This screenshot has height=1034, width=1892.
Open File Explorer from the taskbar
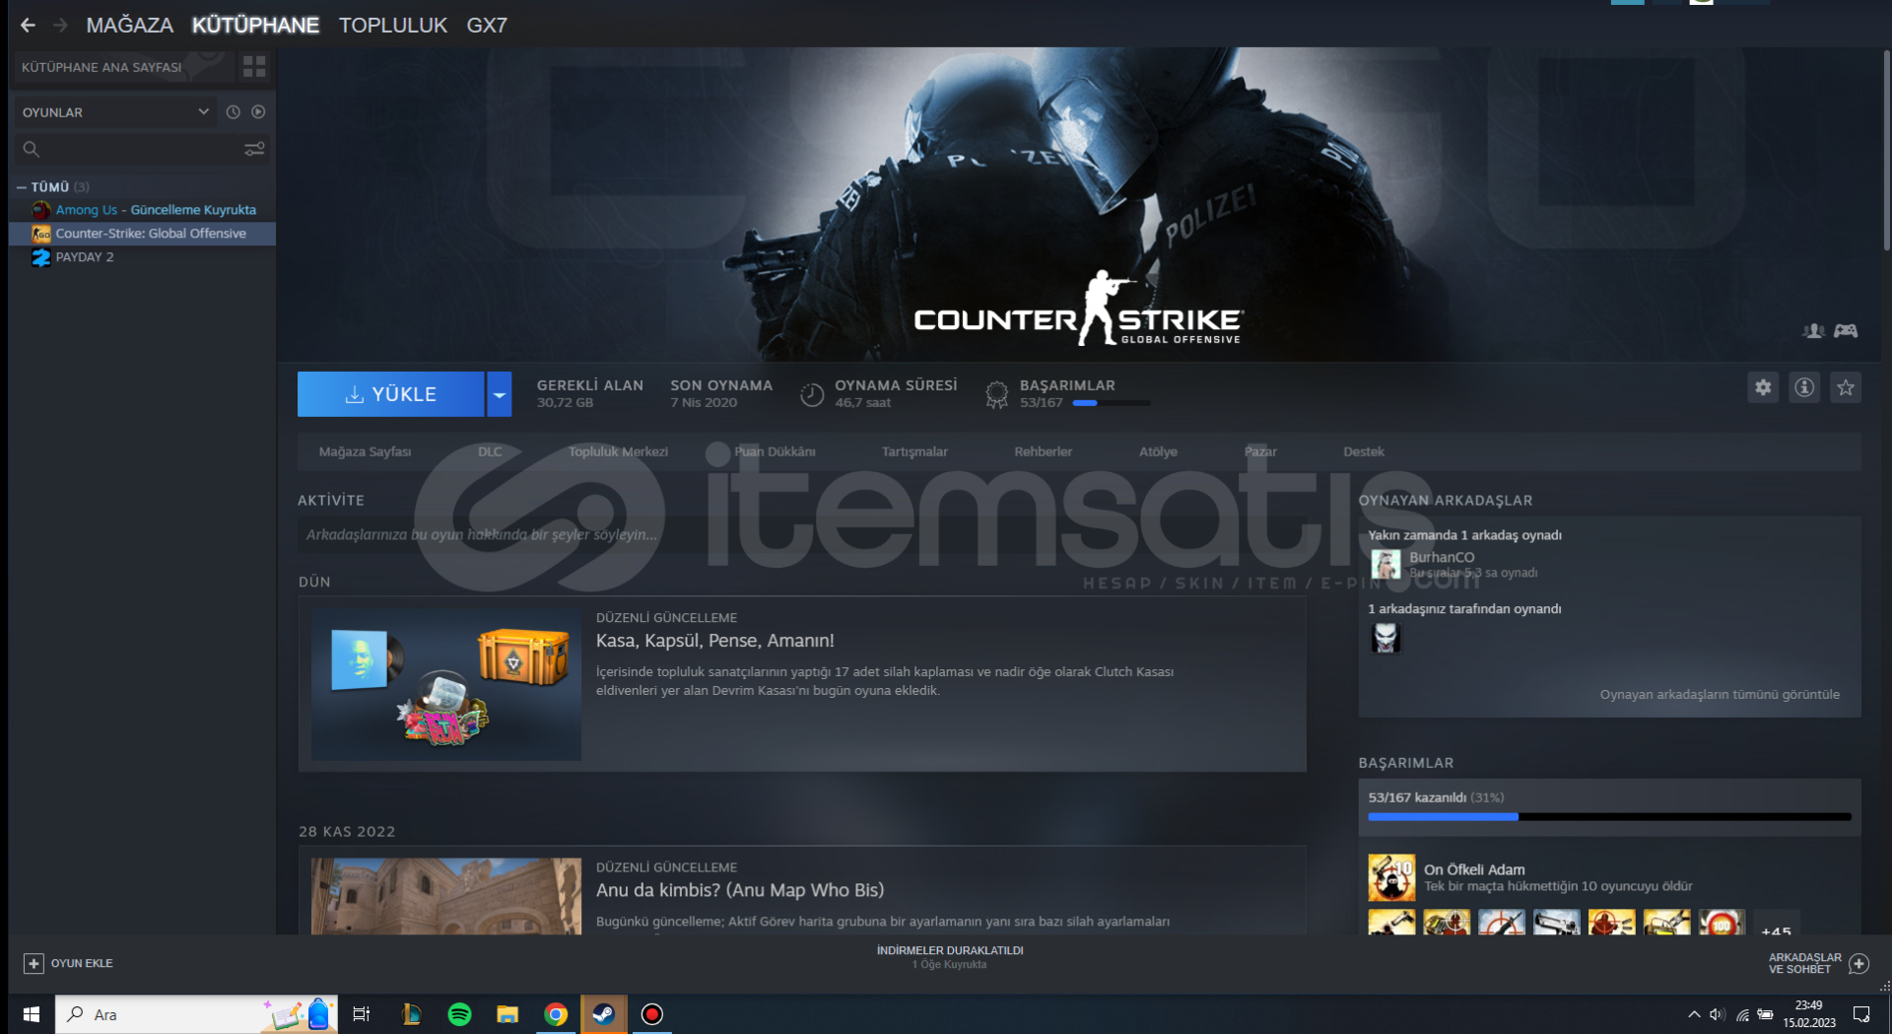point(507,1014)
